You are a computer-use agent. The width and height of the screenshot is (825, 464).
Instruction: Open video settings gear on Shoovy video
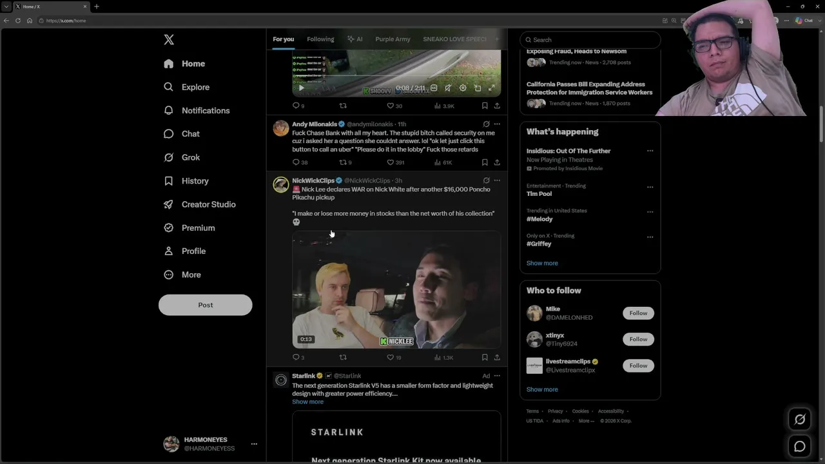pos(463,88)
